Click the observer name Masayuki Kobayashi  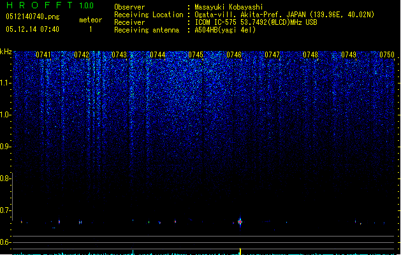(229, 7)
